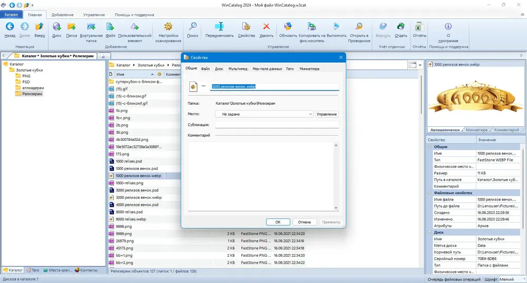Click the Управление button beside Место
Image resolution: width=527 pixels, height=283 pixels.
(x=327, y=114)
